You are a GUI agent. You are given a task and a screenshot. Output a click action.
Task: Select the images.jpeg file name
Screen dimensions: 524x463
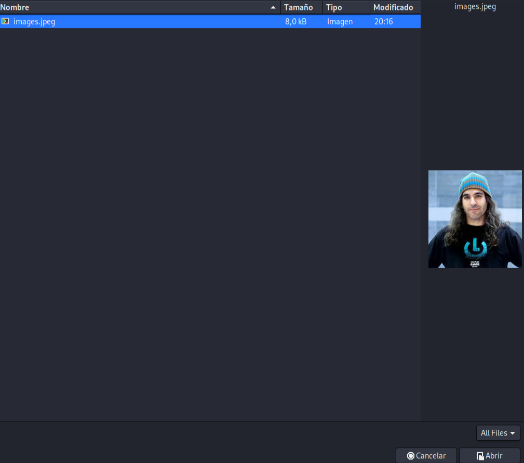point(34,22)
